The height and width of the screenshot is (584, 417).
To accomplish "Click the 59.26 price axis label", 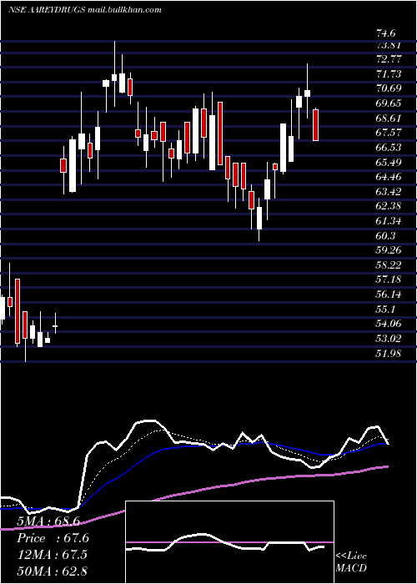I will click(x=389, y=250).
